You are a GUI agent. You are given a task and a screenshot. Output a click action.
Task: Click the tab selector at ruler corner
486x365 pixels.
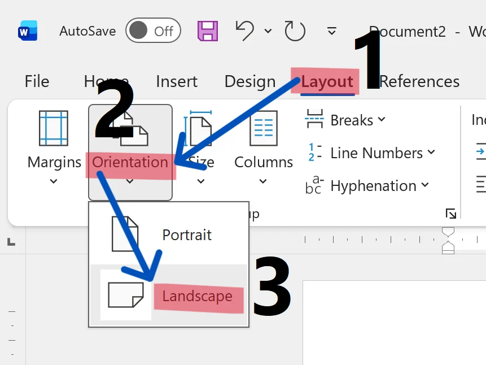(x=11, y=241)
